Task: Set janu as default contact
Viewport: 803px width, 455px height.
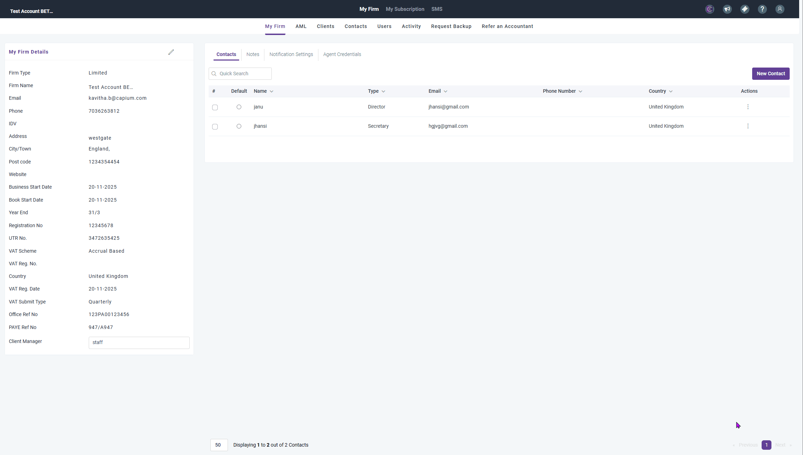Action: pyautogui.click(x=239, y=107)
